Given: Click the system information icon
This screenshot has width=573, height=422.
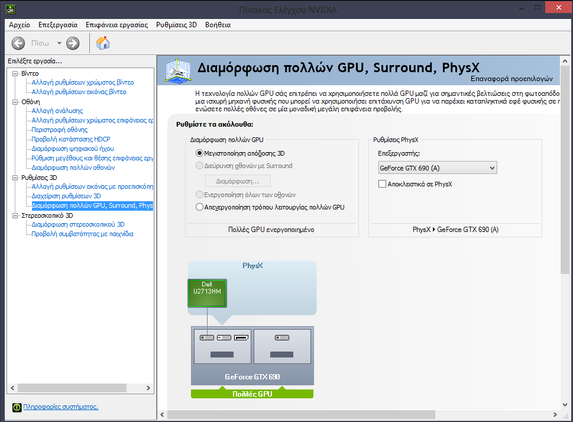Looking at the screenshot, I should [17, 407].
